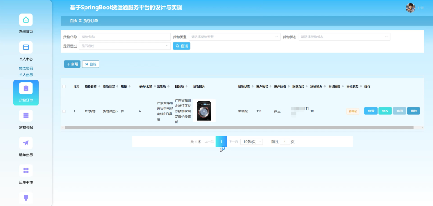Sort by 目的地 column arrows
Image resolution: width=433 pixels, height=206 pixels.
coord(186,86)
